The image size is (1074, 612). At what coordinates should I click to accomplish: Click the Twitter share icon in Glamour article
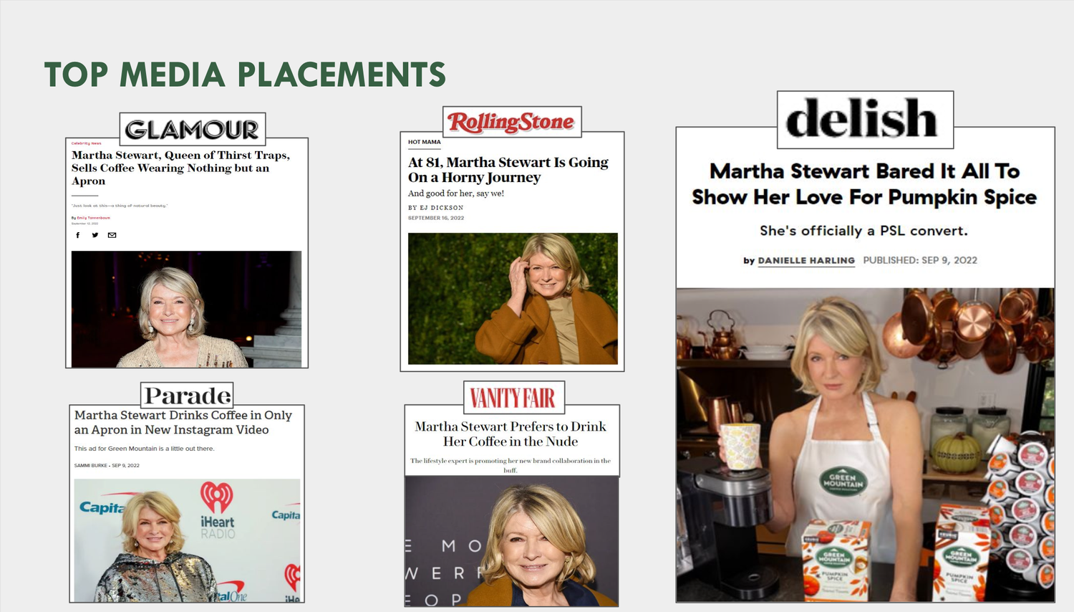pos(95,235)
